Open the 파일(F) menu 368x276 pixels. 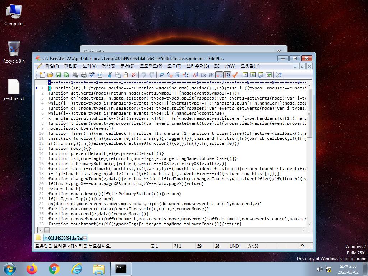point(52,66)
